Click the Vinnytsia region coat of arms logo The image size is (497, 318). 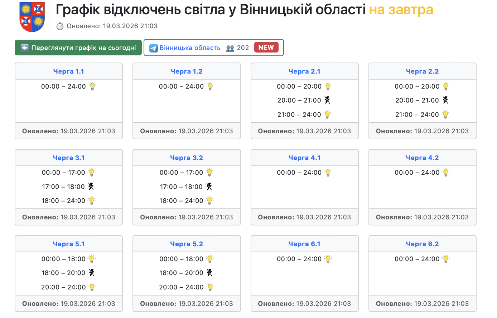tap(32, 17)
